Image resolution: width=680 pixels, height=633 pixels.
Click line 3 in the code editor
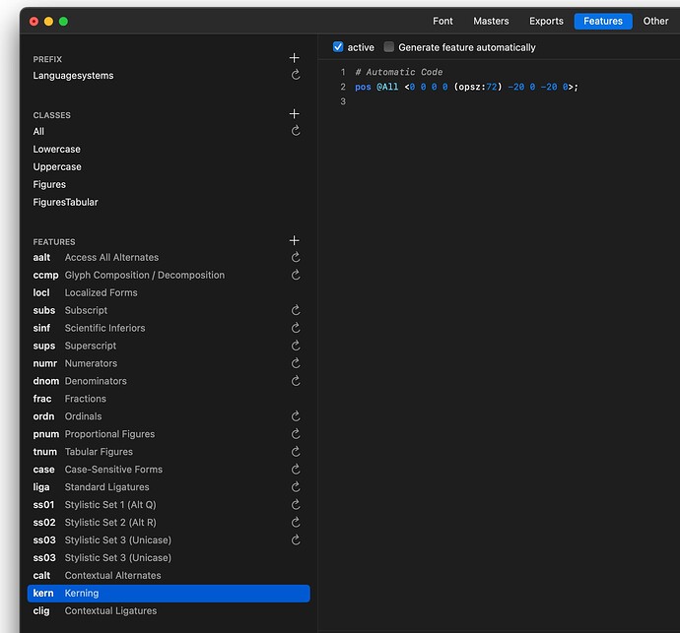pos(493,102)
